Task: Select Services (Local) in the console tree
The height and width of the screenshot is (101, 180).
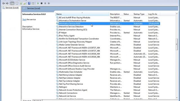Action: [12, 8]
